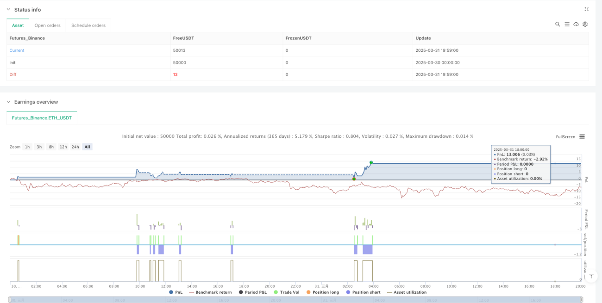Click the chart range navigator slider at the bottom
602x303 pixels.
[296, 300]
